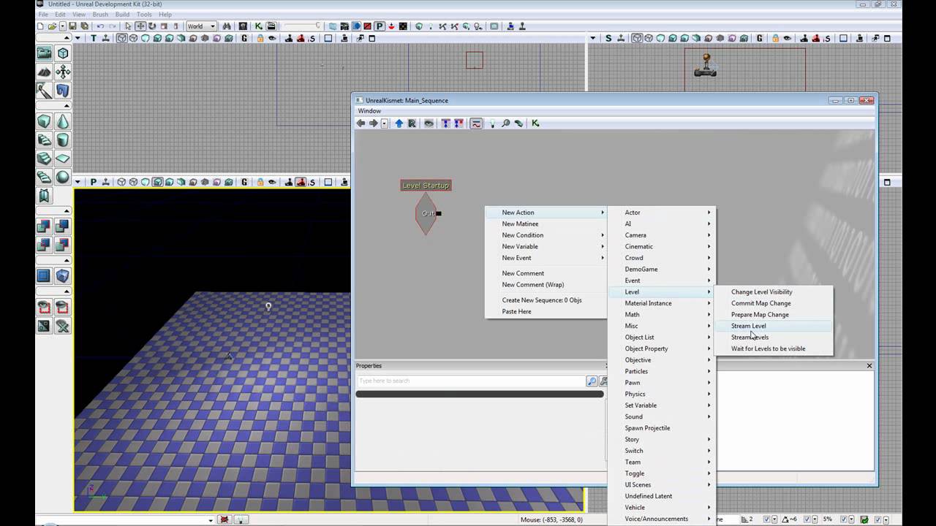936x526 pixels.
Task: Expand the Camera action submenu
Action: (x=661, y=235)
